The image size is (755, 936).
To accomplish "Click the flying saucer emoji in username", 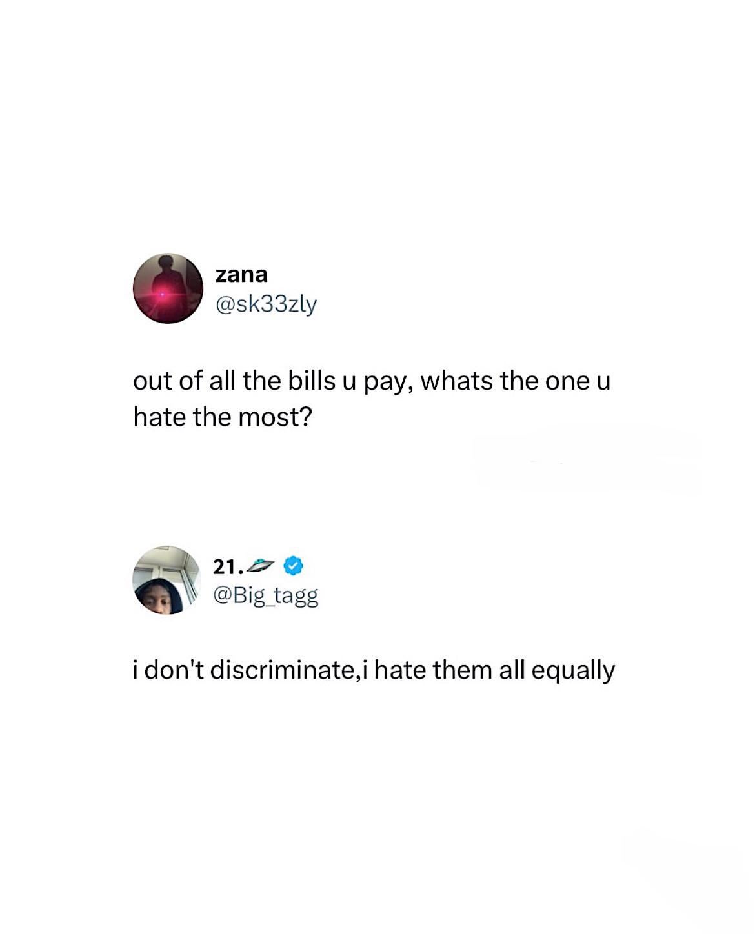I will (x=261, y=566).
